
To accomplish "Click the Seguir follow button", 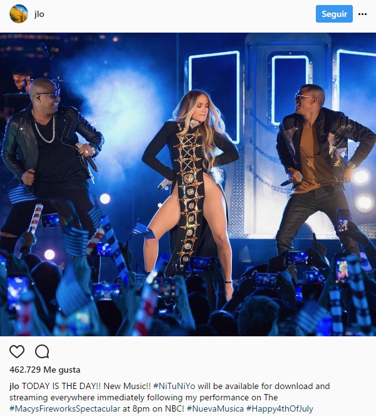I will pyautogui.click(x=334, y=14).
